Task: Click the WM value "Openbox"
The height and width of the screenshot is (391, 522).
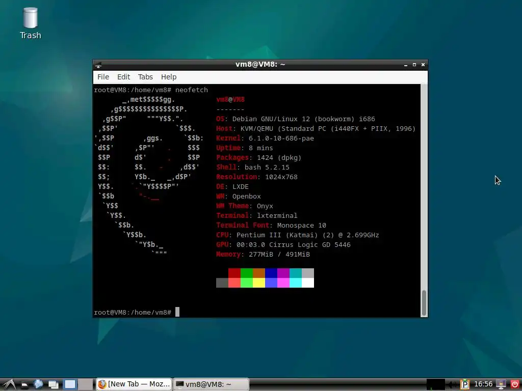Action: point(247,196)
